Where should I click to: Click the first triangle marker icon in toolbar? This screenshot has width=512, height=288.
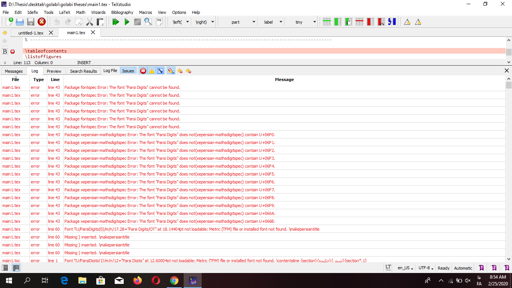tap(407, 22)
